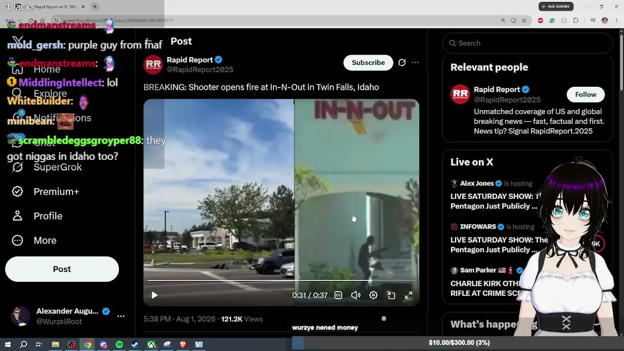Subscribe to Rapid Report
This screenshot has height=351, width=624.
(x=368, y=62)
